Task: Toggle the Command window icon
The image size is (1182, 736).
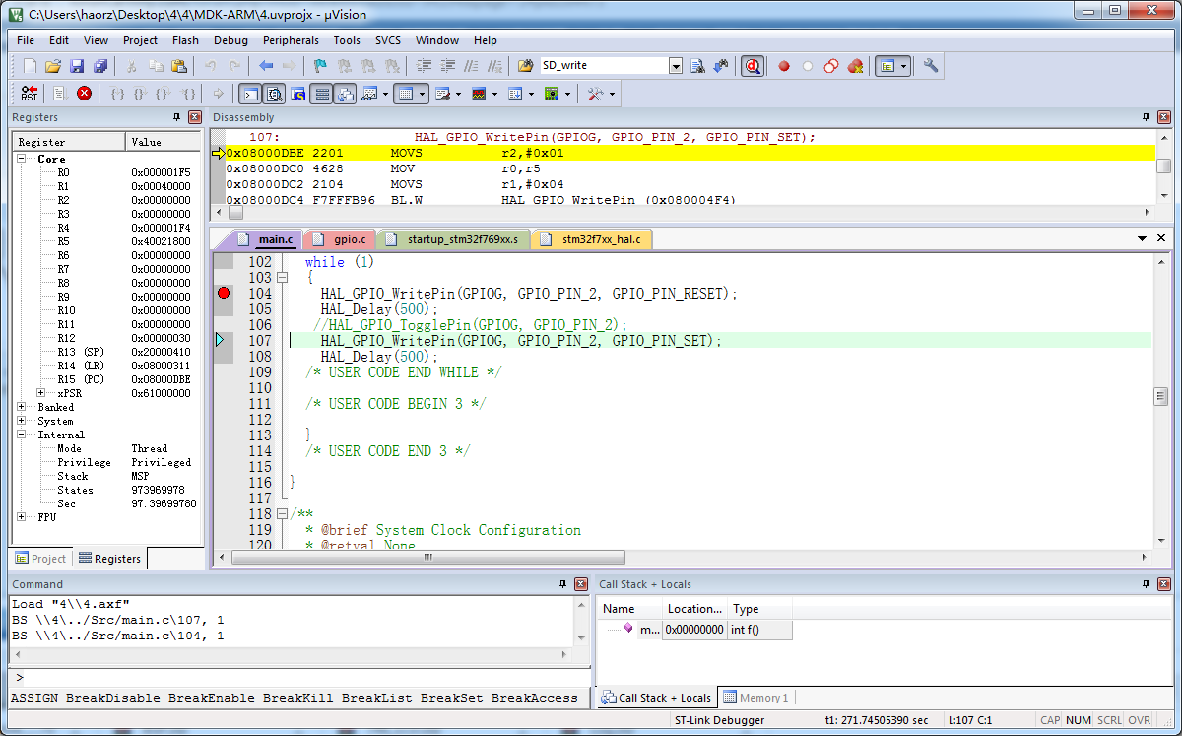Action: (x=250, y=94)
